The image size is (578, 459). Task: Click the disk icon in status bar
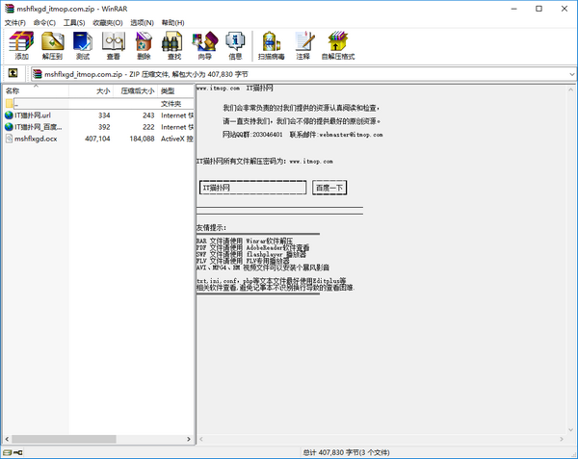[x=8, y=452]
